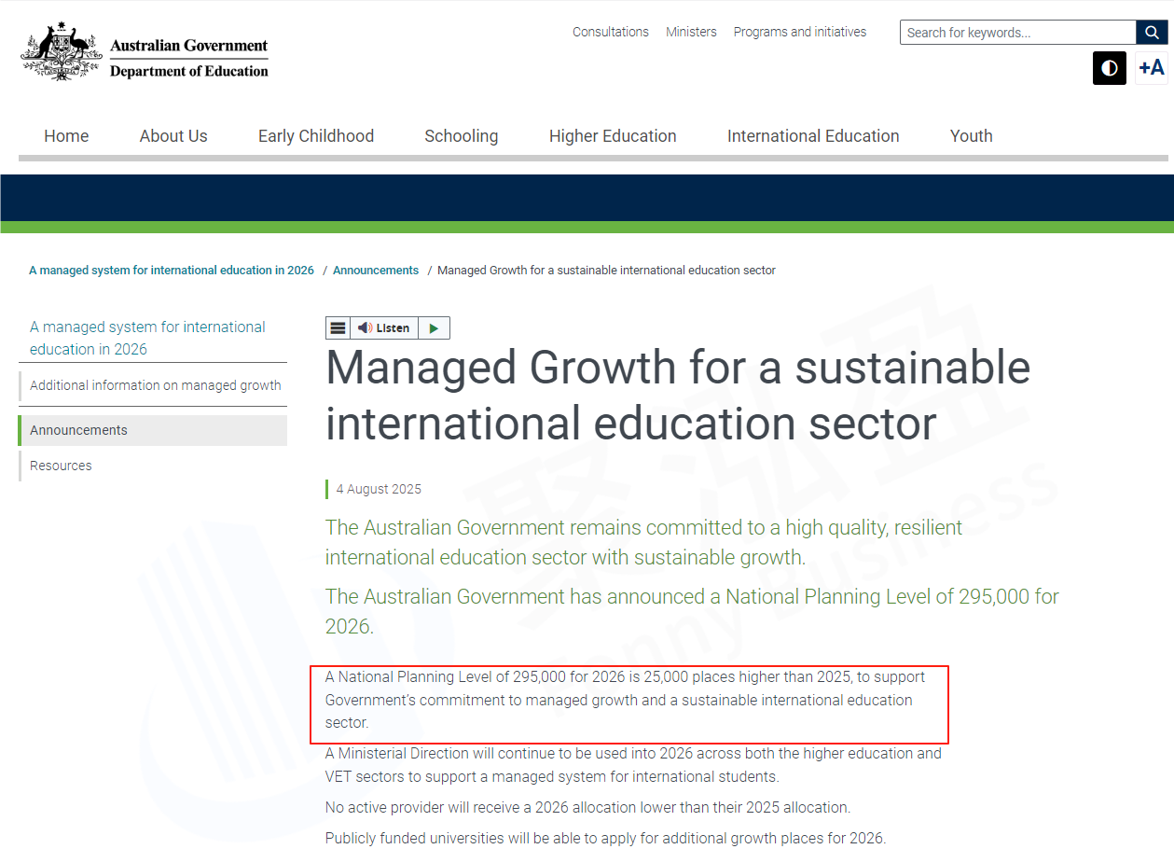Screen dimensions: 1174x849
Task: Increase text size with +A icon
Action: click(1152, 68)
